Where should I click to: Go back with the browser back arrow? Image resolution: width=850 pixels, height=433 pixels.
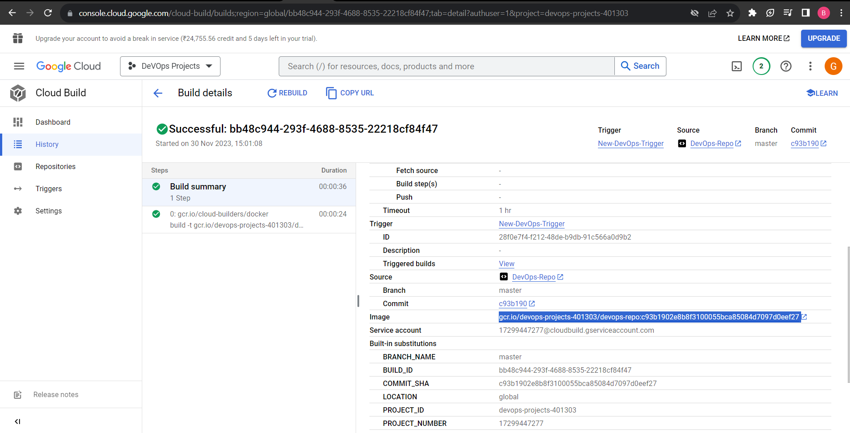pyautogui.click(x=12, y=13)
